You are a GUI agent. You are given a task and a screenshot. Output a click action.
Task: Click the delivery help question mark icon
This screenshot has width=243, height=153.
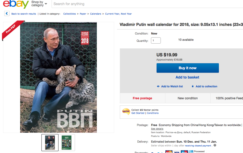[x=215, y=145]
